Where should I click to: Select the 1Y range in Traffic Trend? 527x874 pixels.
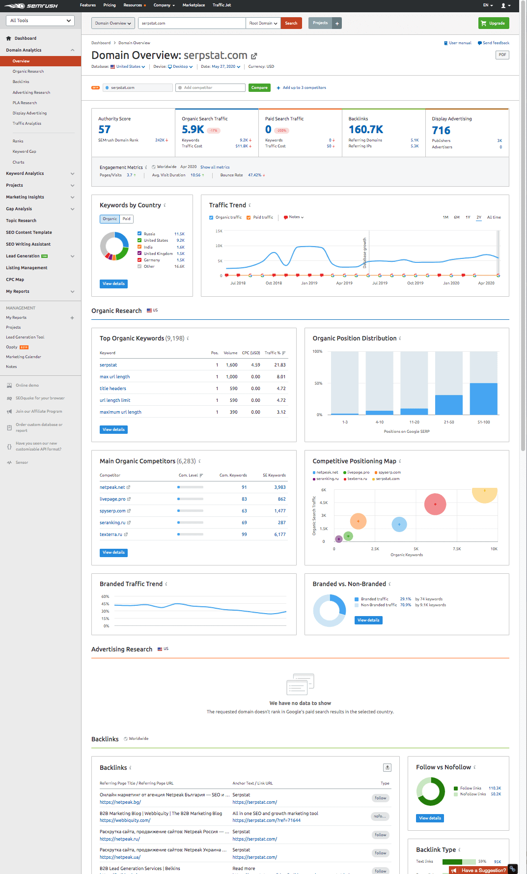(468, 217)
